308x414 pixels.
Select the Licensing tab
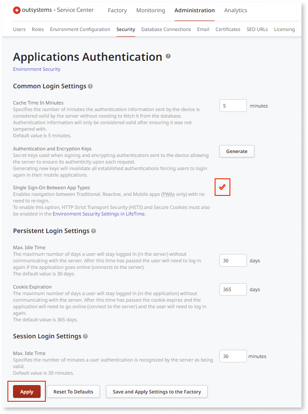click(x=284, y=29)
